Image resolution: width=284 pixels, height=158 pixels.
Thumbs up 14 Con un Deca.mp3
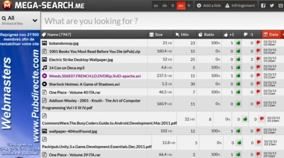(x=238, y=67)
